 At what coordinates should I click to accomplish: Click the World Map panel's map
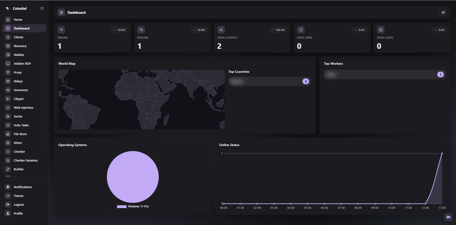click(141, 99)
